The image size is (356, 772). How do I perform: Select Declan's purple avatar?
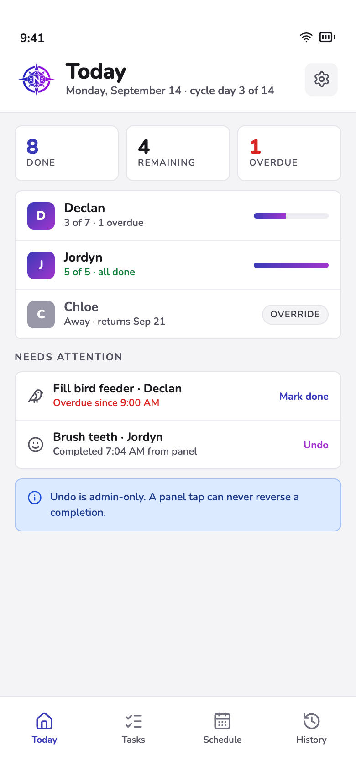(41, 215)
